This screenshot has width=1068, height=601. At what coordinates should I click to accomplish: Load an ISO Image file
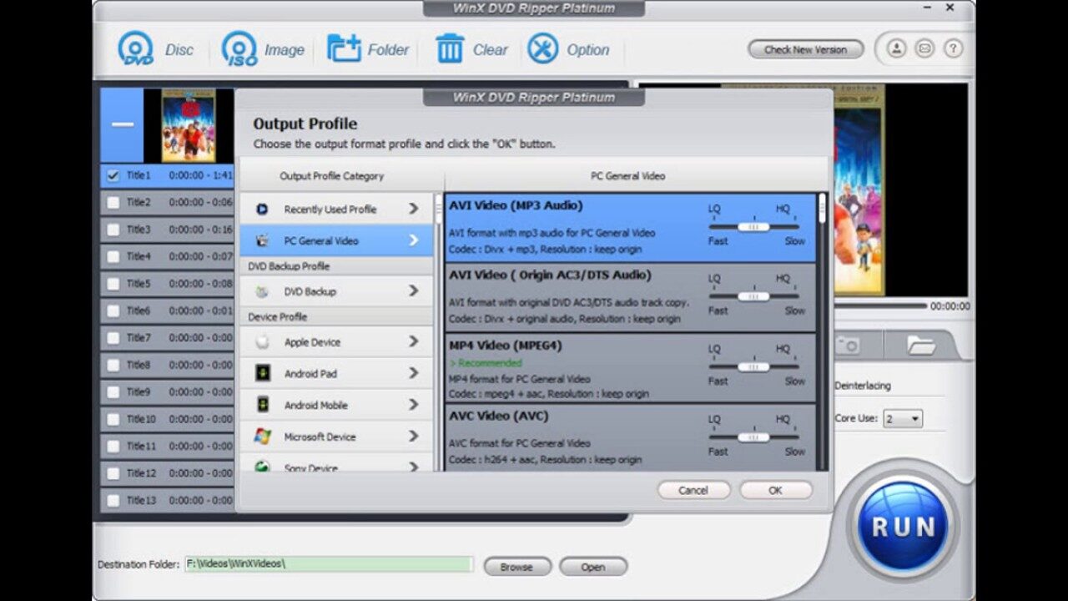click(x=263, y=49)
